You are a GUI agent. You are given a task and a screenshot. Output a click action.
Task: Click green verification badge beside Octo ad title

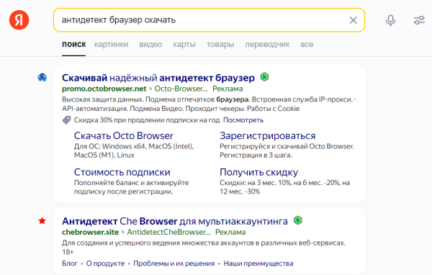click(x=264, y=77)
